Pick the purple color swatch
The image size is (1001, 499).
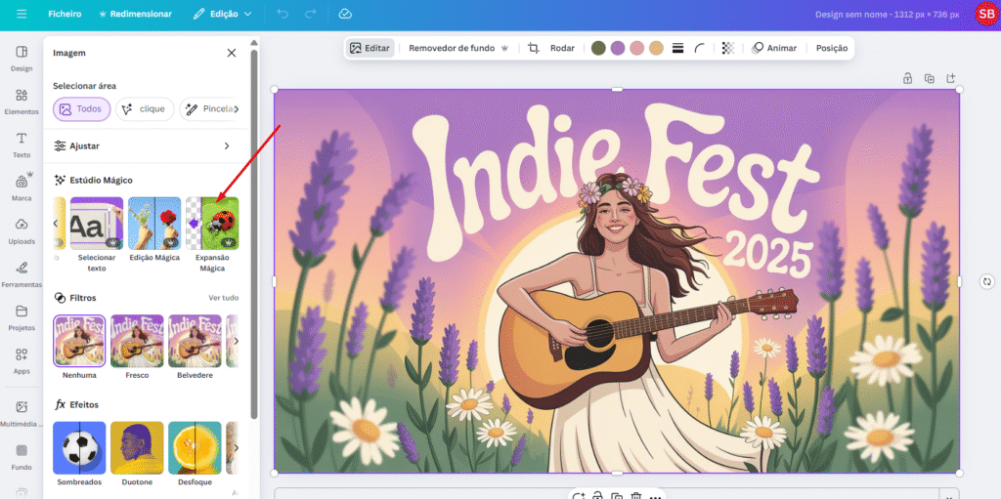tap(618, 48)
